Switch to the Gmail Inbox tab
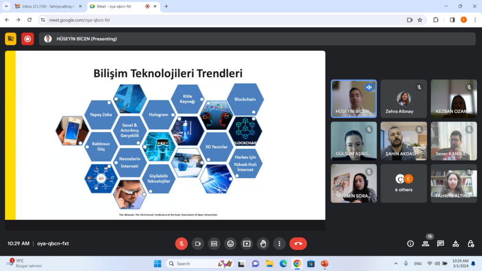 47,7
